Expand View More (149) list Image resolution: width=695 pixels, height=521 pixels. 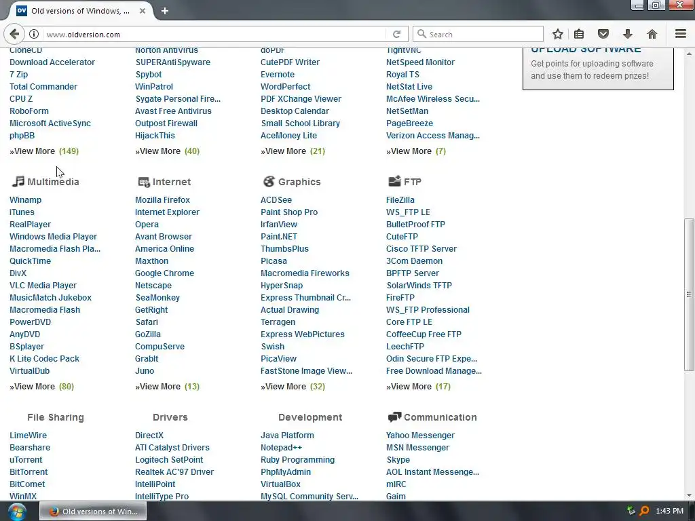(x=44, y=151)
